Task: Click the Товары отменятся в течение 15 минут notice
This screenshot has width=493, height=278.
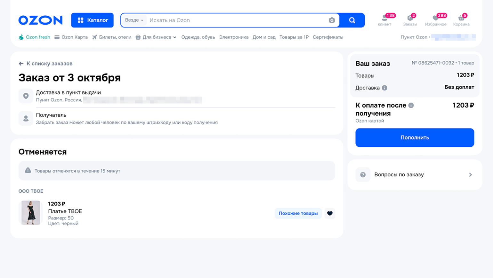Action: [177, 171]
